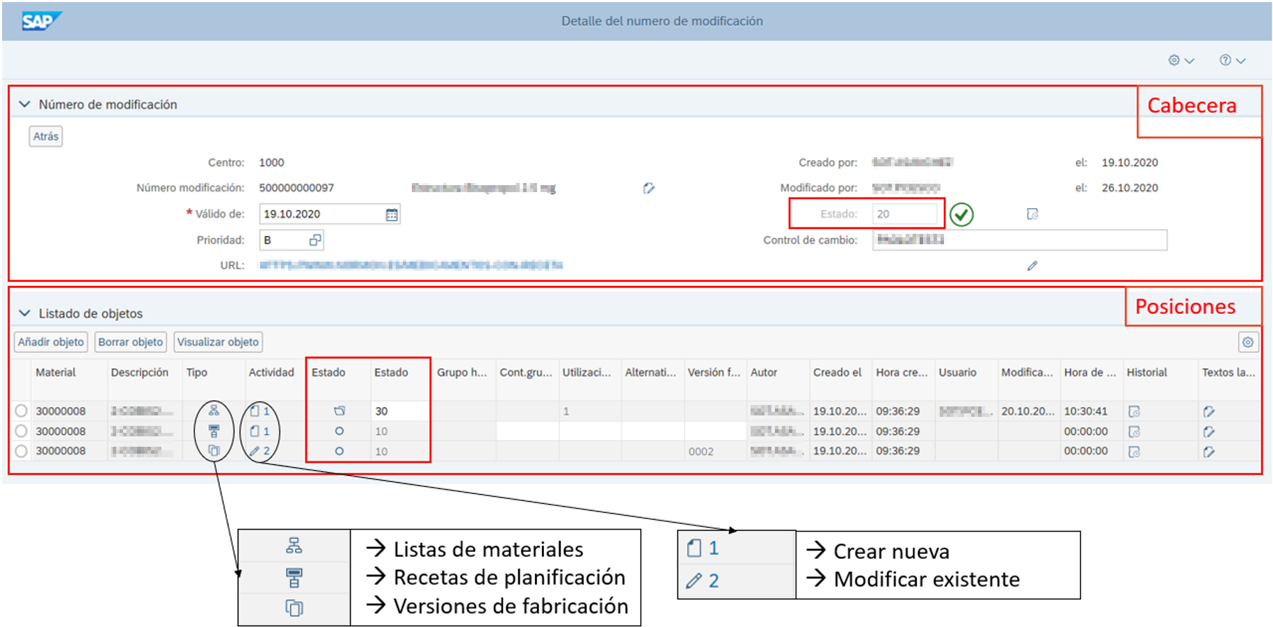Click the Añadir objeto button
Viewport: 1273px width, 627px height.
51,342
